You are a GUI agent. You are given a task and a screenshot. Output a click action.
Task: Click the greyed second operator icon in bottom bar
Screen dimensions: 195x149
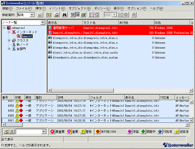pyautogui.click(x=12, y=131)
